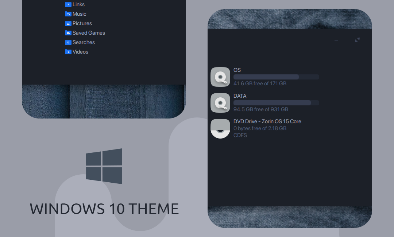Click the DATA drive usage bar
The width and height of the screenshot is (394, 237).
coord(277,103)
